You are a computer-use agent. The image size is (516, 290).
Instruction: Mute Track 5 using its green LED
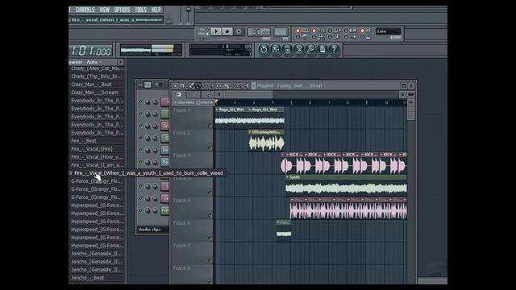pyautogui.click(x=210, y=215)
